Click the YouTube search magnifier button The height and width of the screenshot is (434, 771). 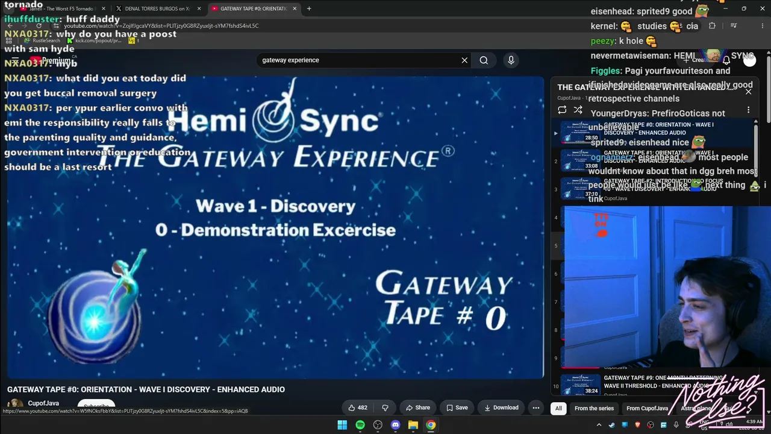point(484,60)
